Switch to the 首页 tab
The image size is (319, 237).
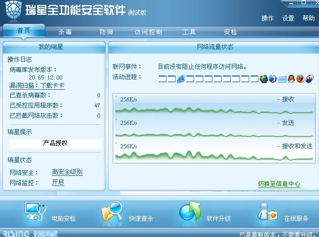[x=24, y=31]
